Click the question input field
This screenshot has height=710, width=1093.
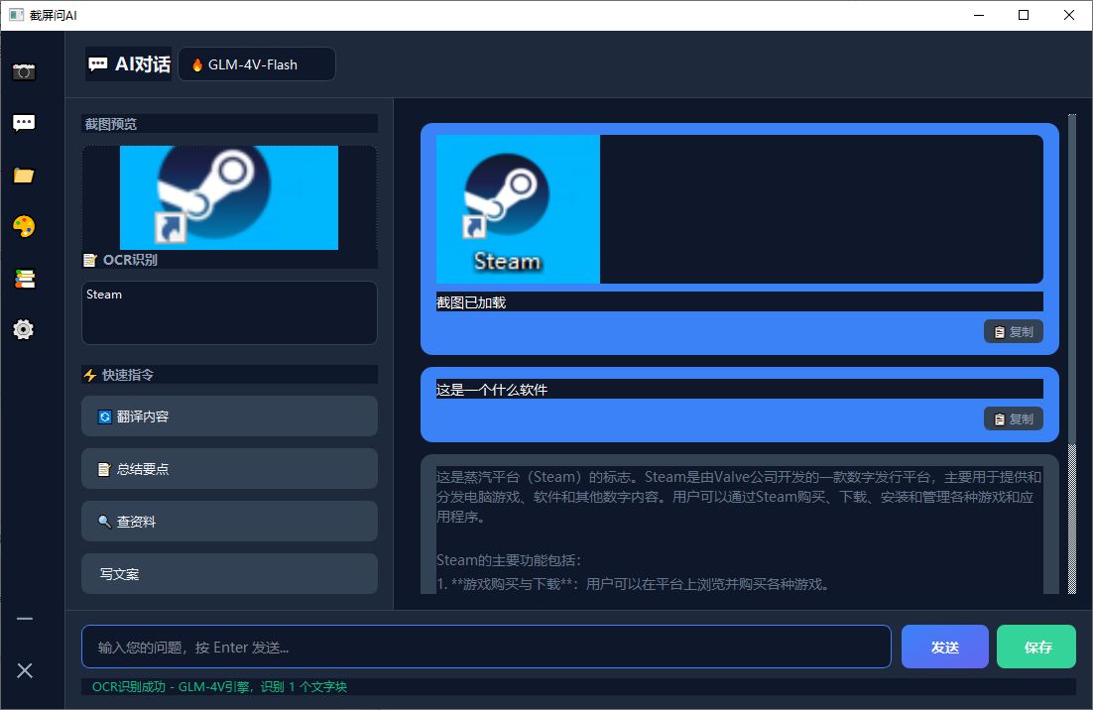(x=487, y=647)
